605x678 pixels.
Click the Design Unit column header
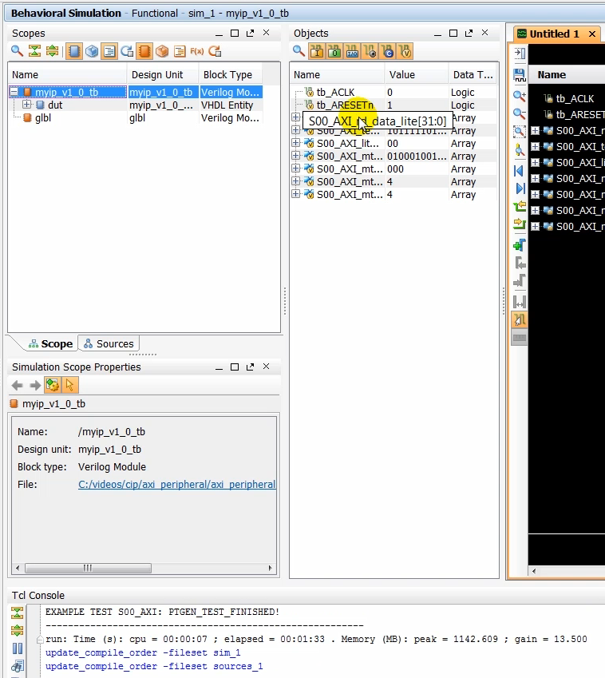(157, 75)
